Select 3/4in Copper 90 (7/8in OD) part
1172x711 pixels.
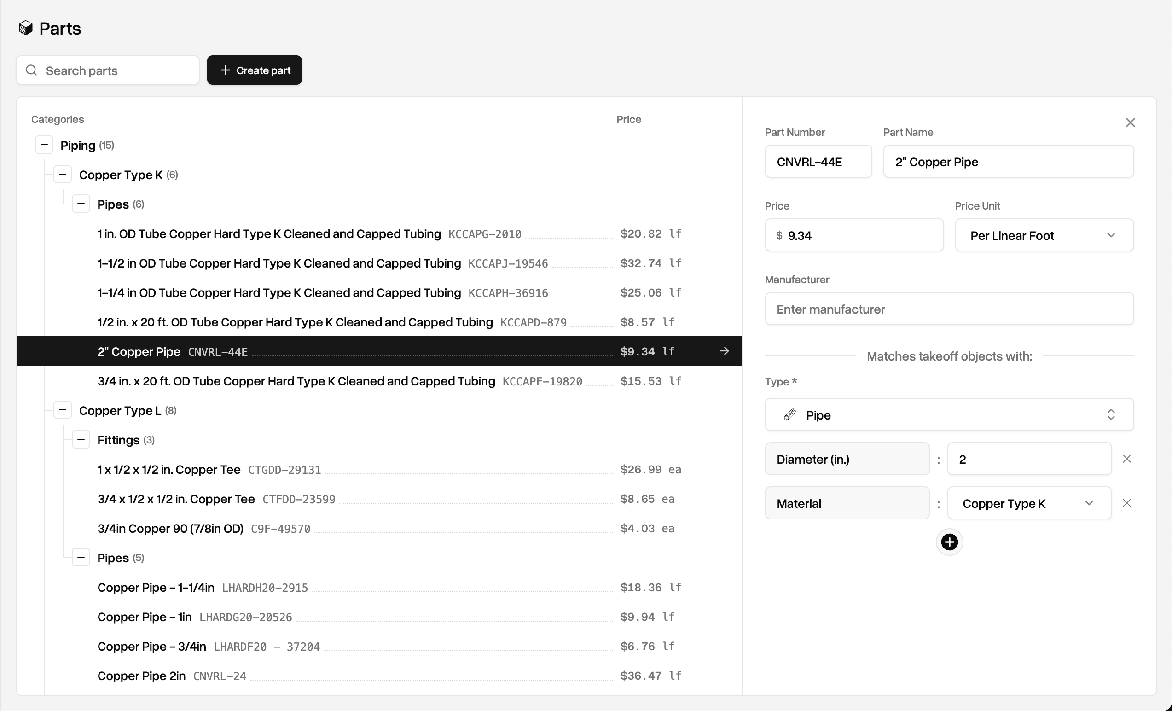point(379,528)
